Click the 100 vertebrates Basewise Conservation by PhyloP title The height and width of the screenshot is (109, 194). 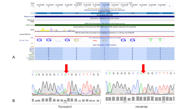tap(105, 38)
